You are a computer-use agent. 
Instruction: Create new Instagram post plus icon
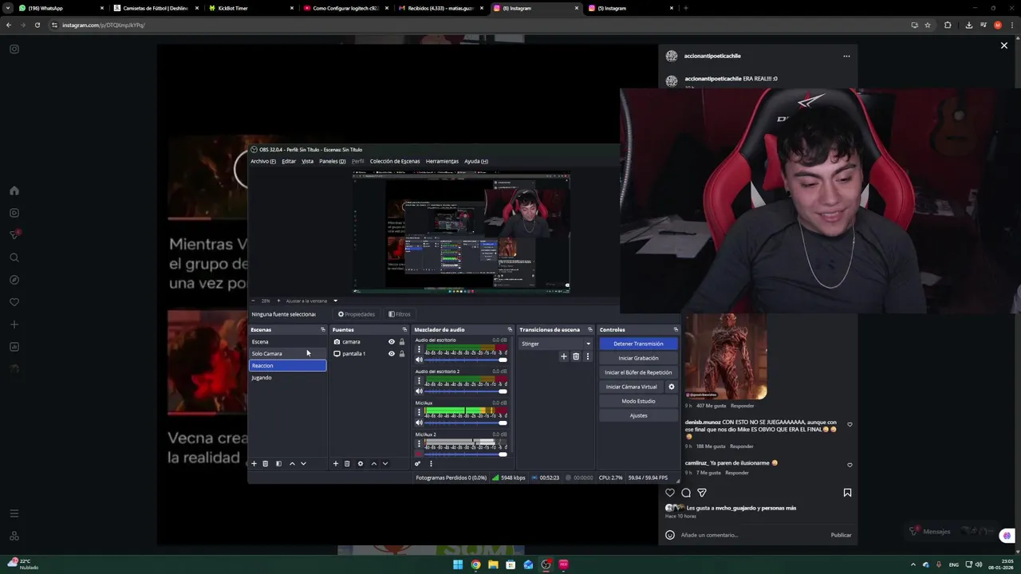pos(14,324)
